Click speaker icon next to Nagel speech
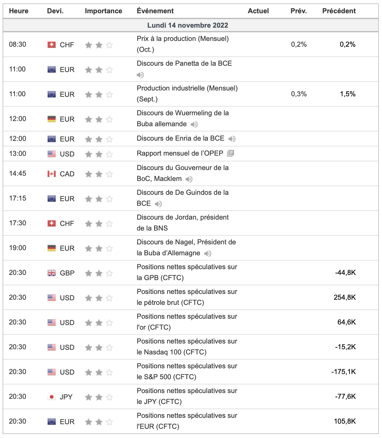Image resolution: width=382 pixels, height=438 pixels. 207,254
